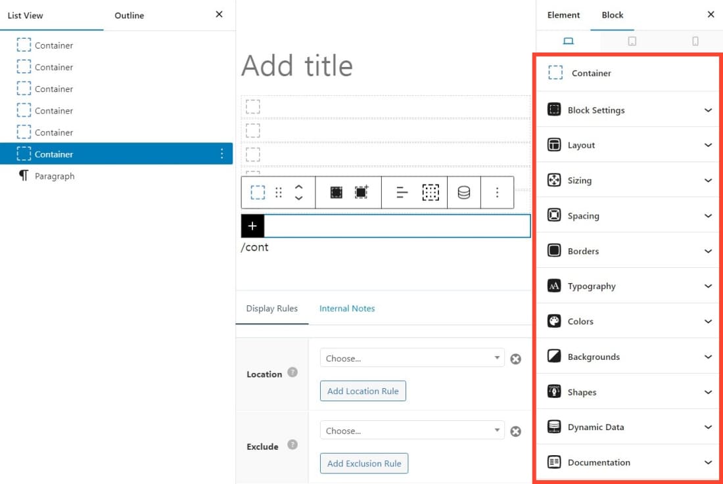The height and width of the screenshot is (484, 723).
Task: Expand the Sizing panel chevron
Action: [708, 181]
